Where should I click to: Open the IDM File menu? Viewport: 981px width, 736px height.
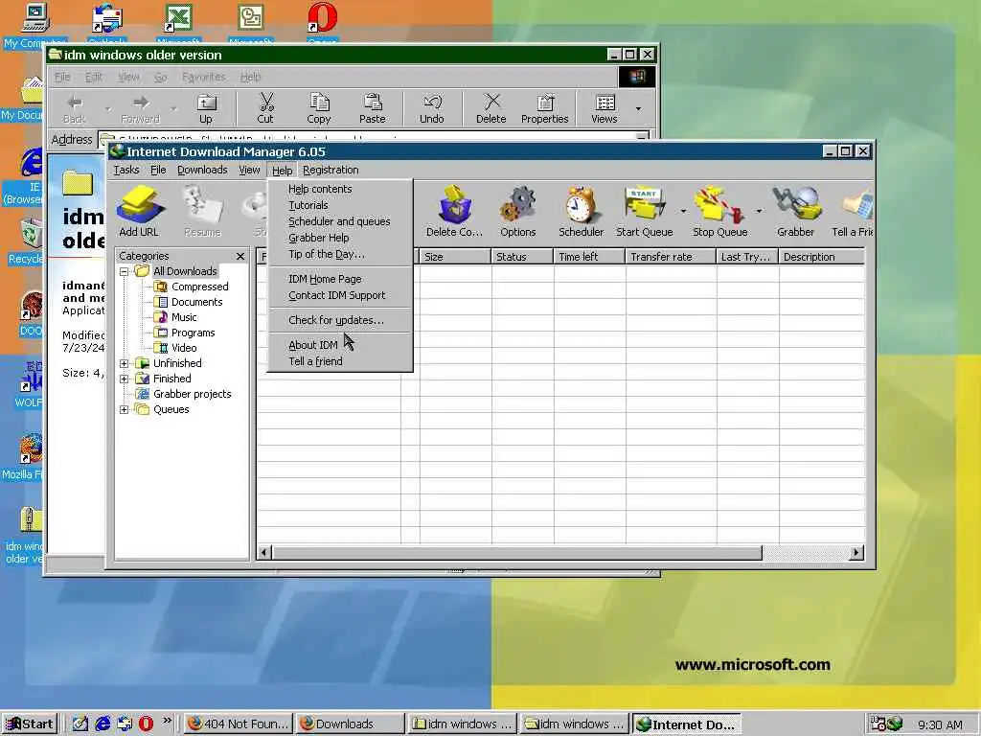pos(158,171)
